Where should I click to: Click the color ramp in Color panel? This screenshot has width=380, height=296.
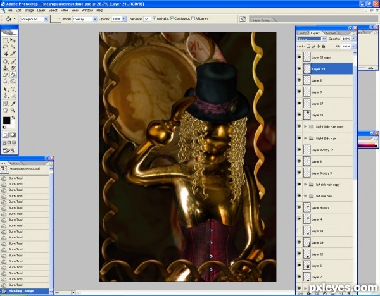click(x=367, y=145)
